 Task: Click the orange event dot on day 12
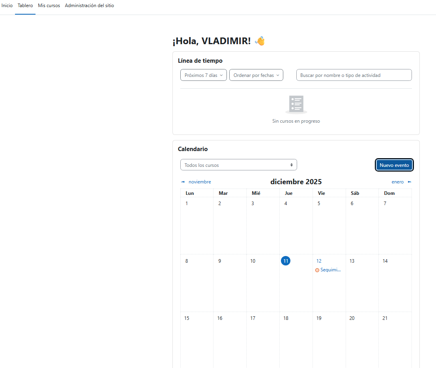[317, 270]
